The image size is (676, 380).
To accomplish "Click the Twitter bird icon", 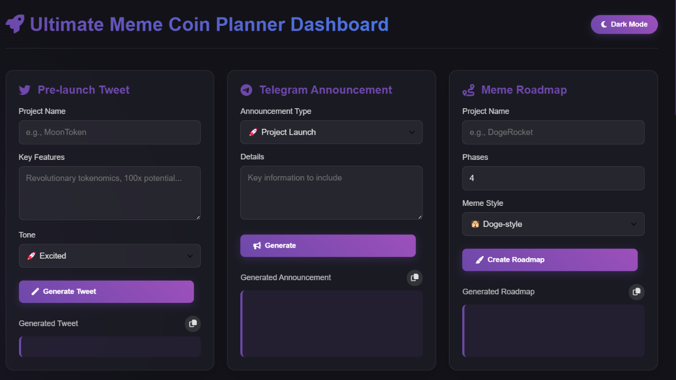I will coord(25,90).
